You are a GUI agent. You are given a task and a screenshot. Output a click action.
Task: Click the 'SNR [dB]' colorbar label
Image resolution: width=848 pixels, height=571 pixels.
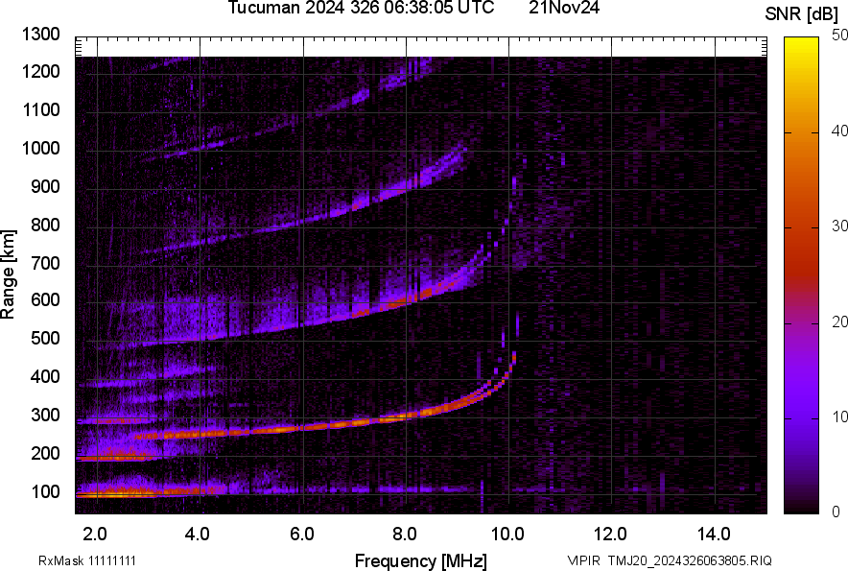click(x=801, y=14)
